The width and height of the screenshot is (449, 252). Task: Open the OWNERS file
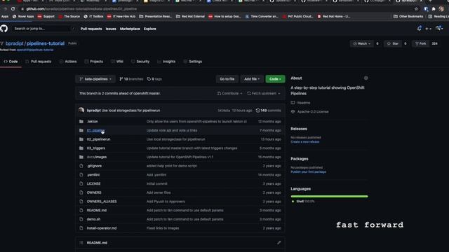[x=94, y=192]
